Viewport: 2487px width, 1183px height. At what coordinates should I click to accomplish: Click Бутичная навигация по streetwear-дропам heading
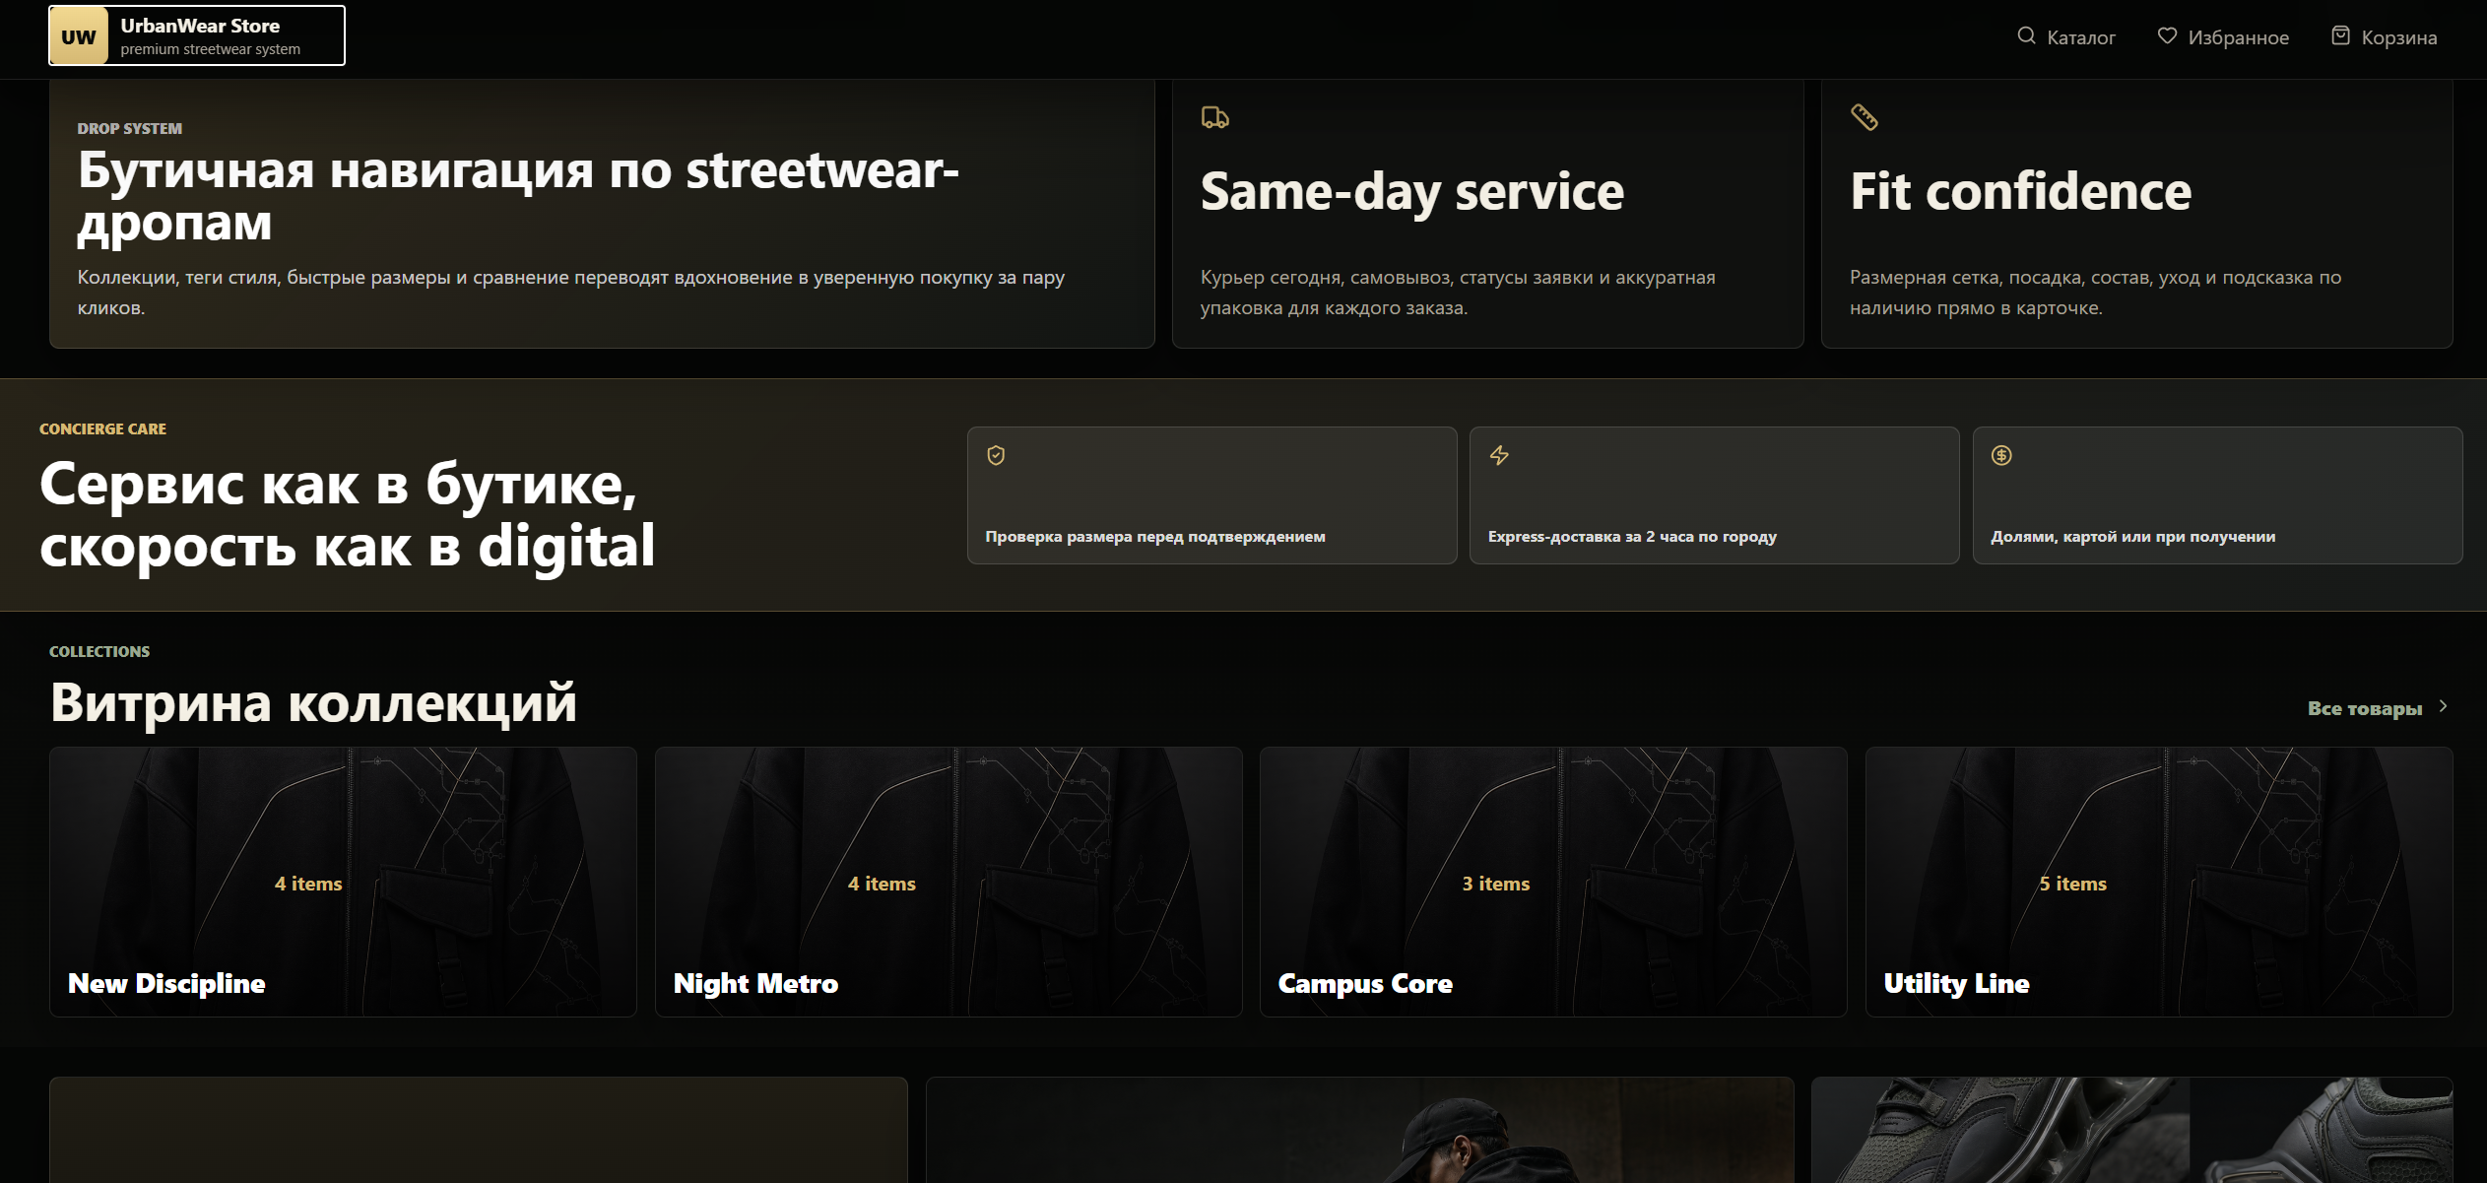coord(518,196)
